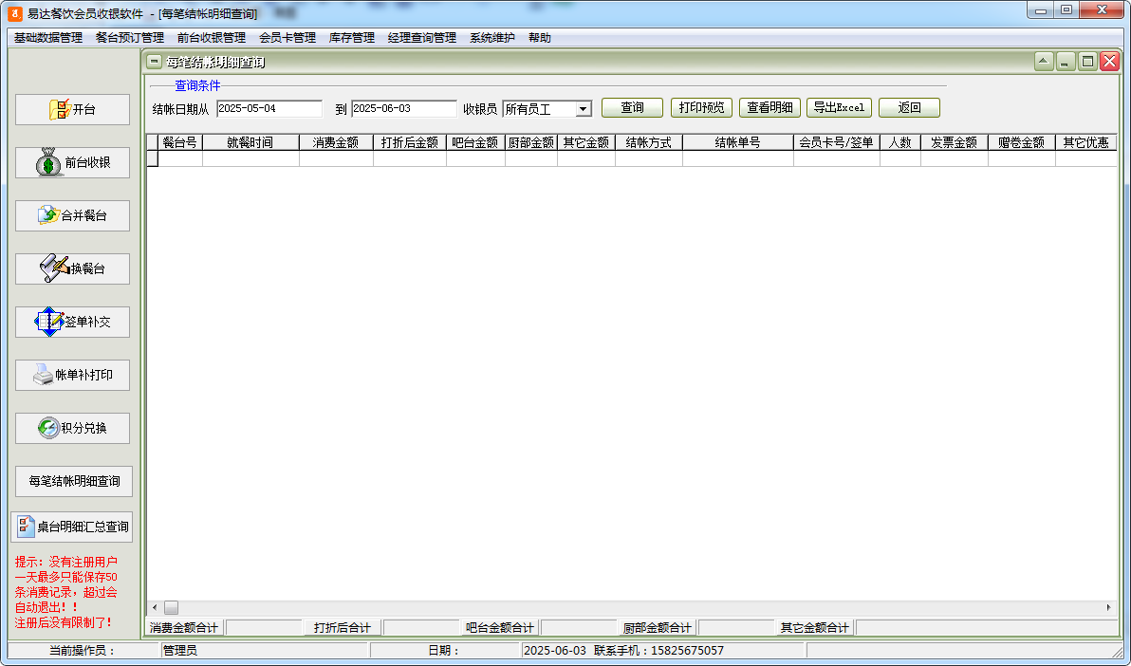Open 前台收银 money bag icon
Image resolution: width=1131 pixels, height=666 pixels.
click(50, 163)
